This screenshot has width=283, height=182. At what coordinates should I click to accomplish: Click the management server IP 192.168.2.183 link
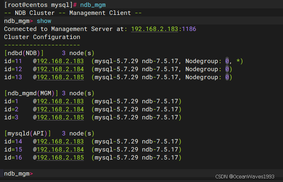[154, 29]
